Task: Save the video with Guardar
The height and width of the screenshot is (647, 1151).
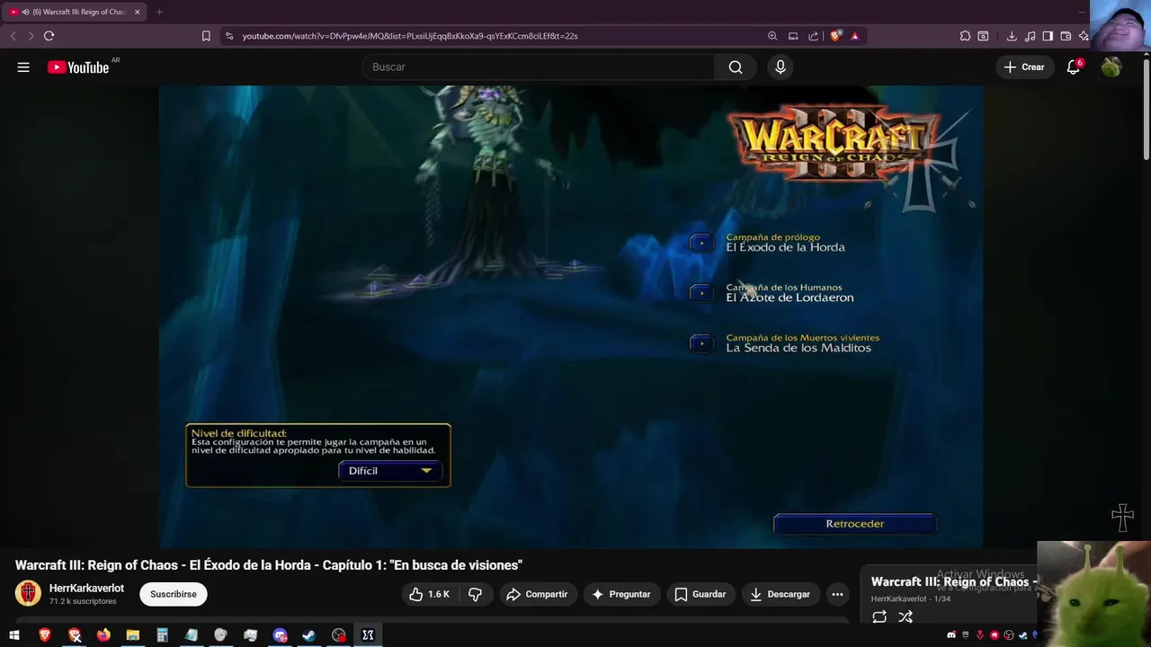Action: [700, 594]
